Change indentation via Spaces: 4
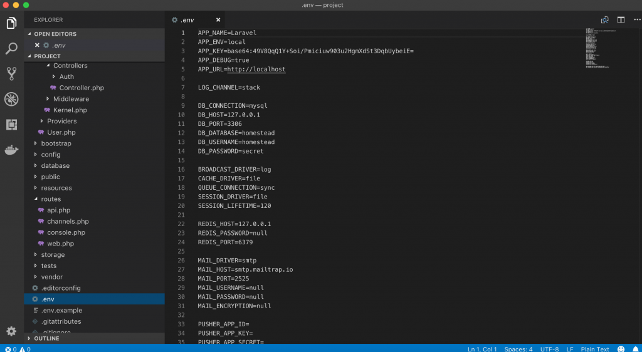 click(x=518, y=349)
